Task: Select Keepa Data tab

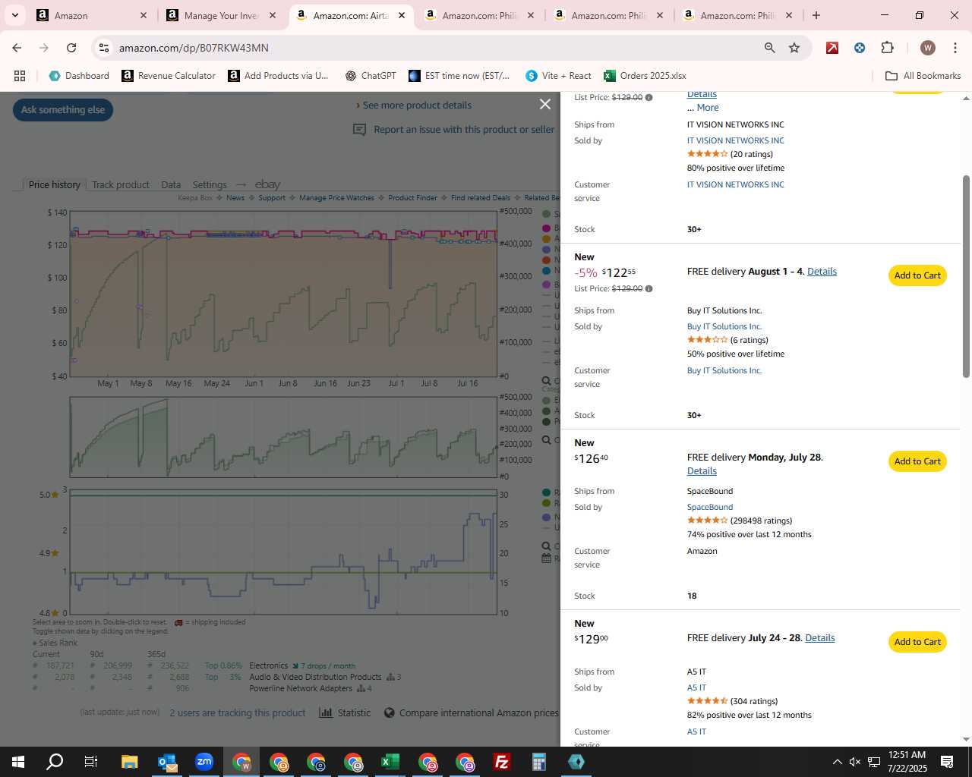Action: pyautogui.click(x=171, y=184)
